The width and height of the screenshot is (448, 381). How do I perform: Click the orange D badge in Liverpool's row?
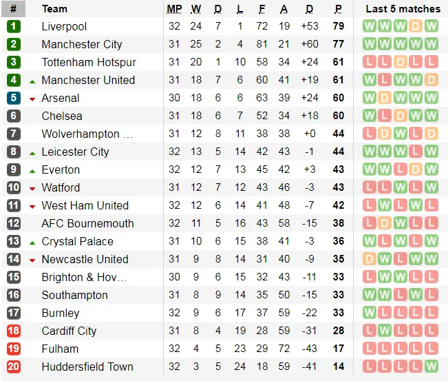click(x=416, y=26)
